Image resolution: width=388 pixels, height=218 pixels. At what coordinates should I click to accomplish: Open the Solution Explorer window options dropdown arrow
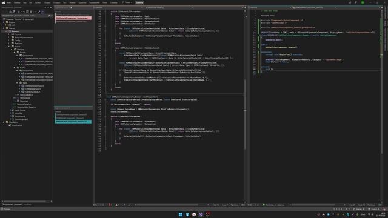(45, 8)
